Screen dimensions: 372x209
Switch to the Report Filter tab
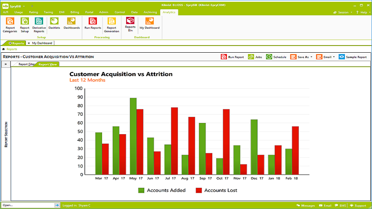tap(26, 64)
